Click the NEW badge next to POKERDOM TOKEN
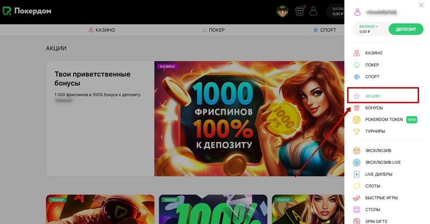 click(412, 120)
